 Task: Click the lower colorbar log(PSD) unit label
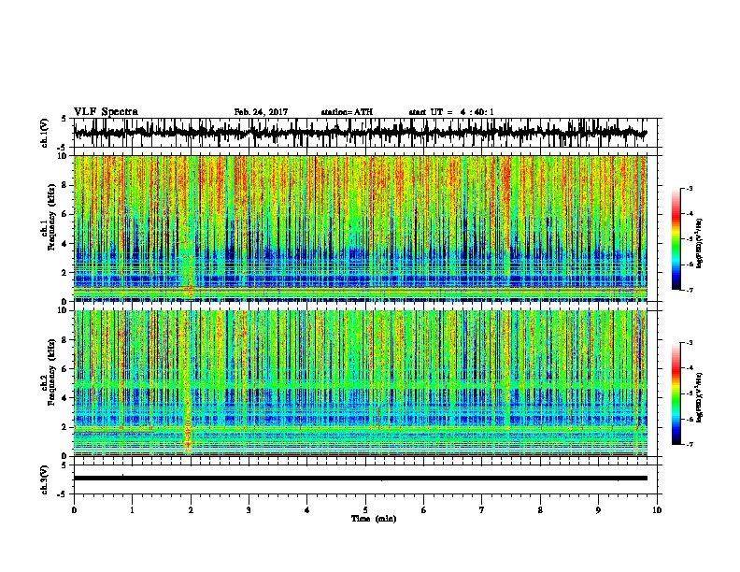700,397
